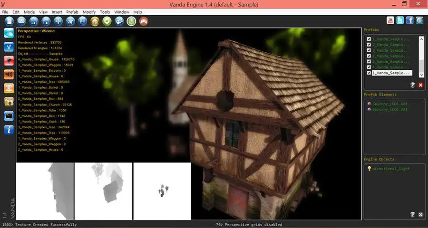Open the Mode menu
428x228 pixels.
[x=29, y=12]
